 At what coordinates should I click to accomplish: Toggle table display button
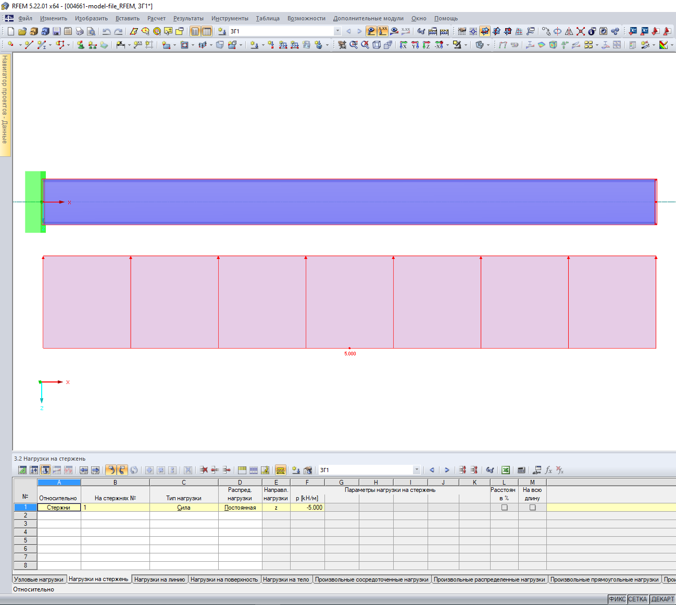tap(206, 31)
